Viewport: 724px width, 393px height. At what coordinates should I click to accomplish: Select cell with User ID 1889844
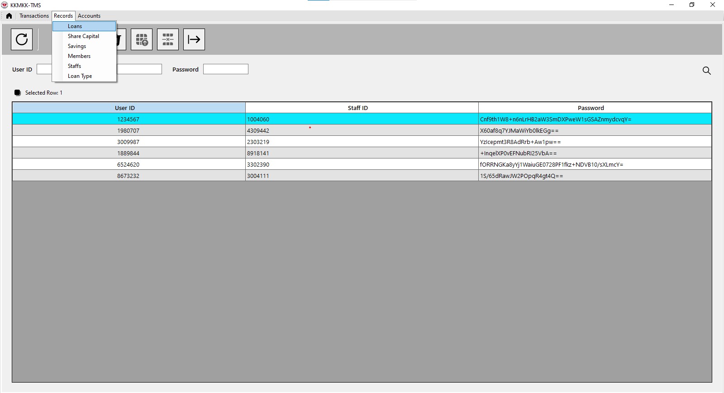pos(129,153)
